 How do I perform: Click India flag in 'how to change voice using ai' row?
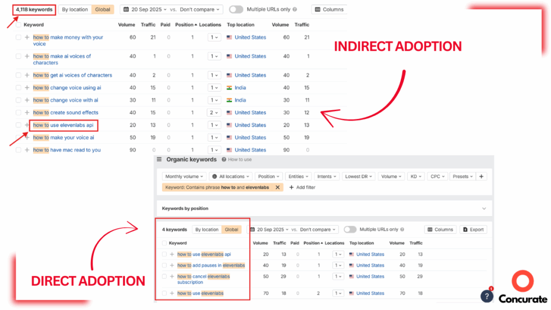tap(229, 88)
